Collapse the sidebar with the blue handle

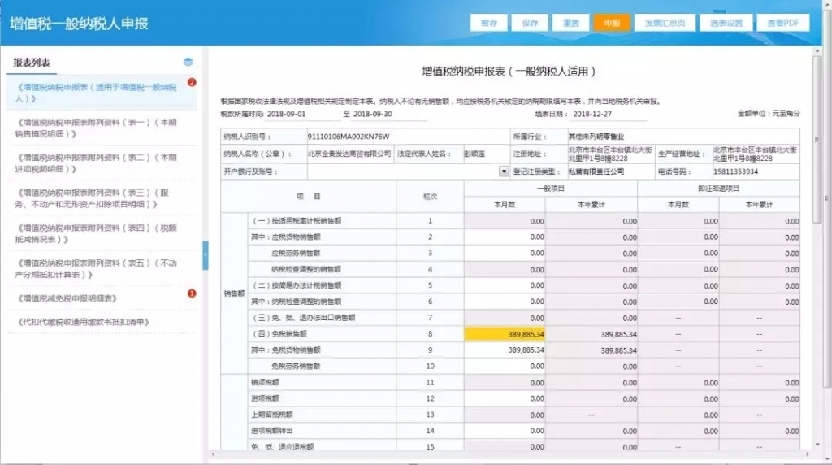(x=206, y=255)
